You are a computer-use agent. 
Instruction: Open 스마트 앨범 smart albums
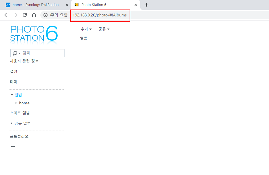tap(20, 113)
